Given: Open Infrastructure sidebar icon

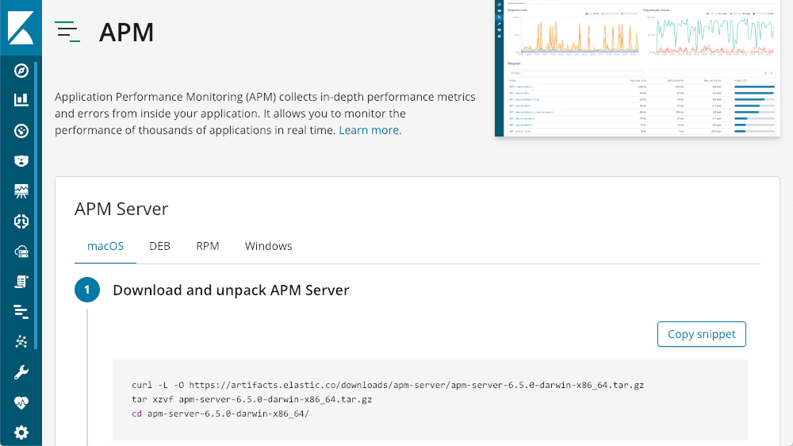Looking at the screenshot, I should click(x=21, y=252).
